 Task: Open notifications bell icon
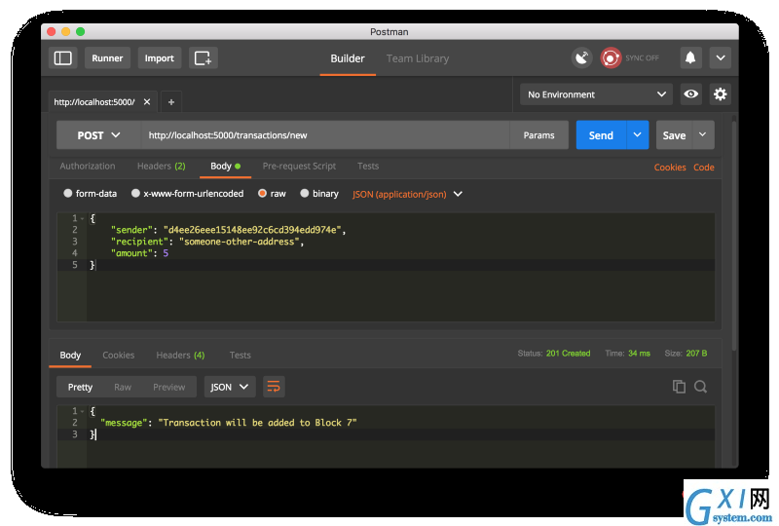point(690,58)
